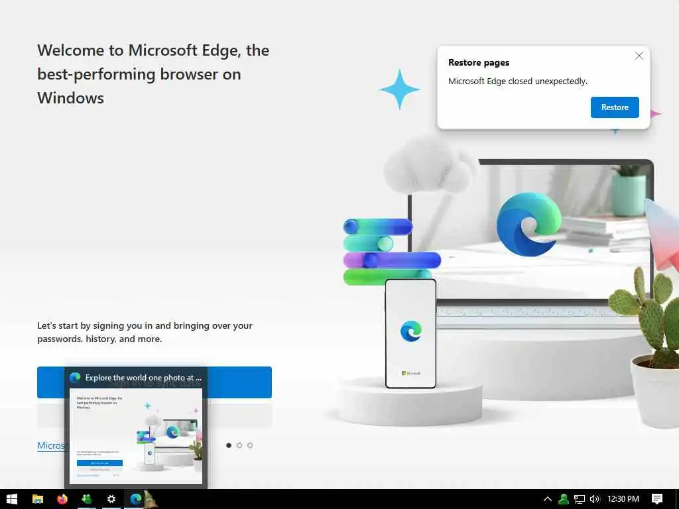Open Settings gear in the taskbar
The height and width of the screenshot is (509, 679).
click(x=111, y=499)
